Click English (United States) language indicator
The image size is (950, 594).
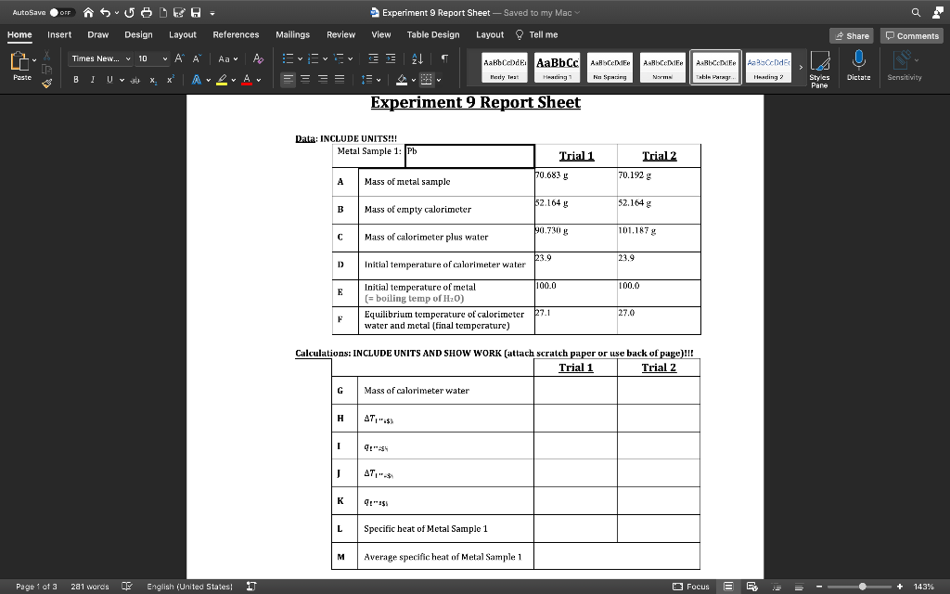189,587
